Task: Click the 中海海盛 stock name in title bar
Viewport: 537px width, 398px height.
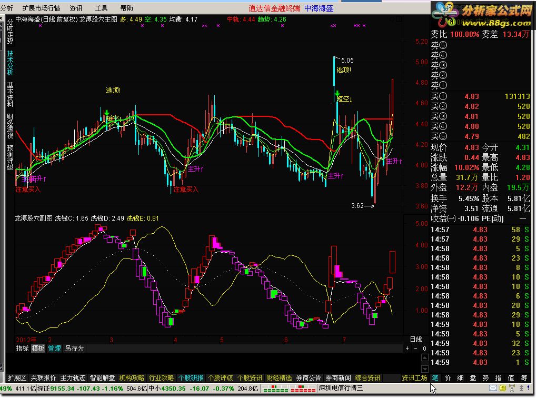Action: 319,8
